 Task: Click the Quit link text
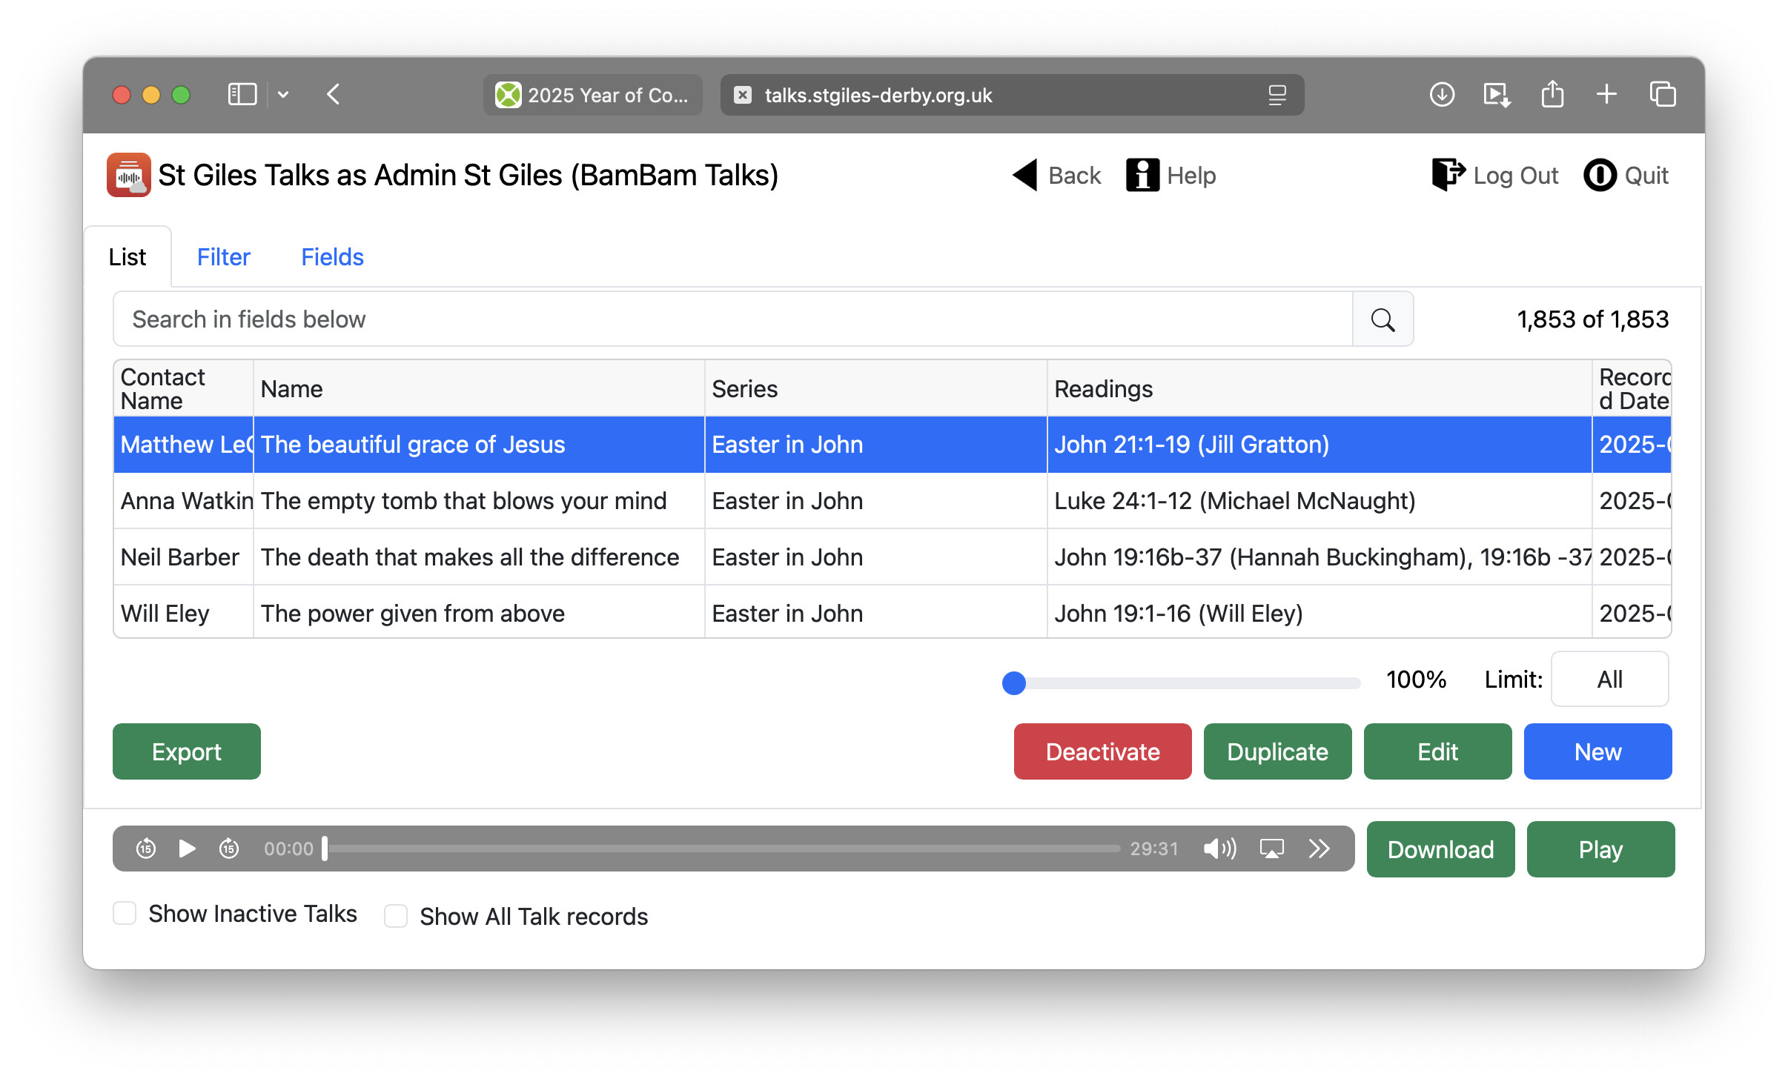point(1646,176)
